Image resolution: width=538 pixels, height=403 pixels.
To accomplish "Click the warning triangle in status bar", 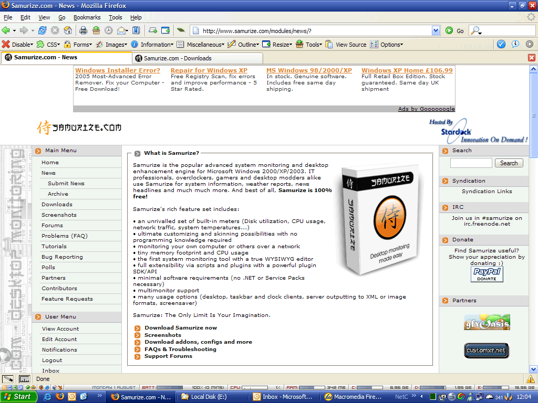I will pos(530,379).
